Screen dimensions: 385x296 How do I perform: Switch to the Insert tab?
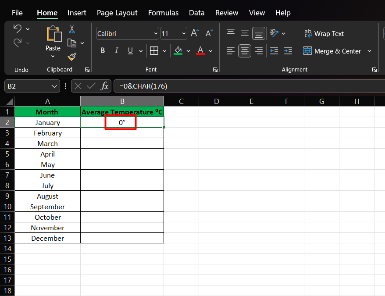click(77, 13)
